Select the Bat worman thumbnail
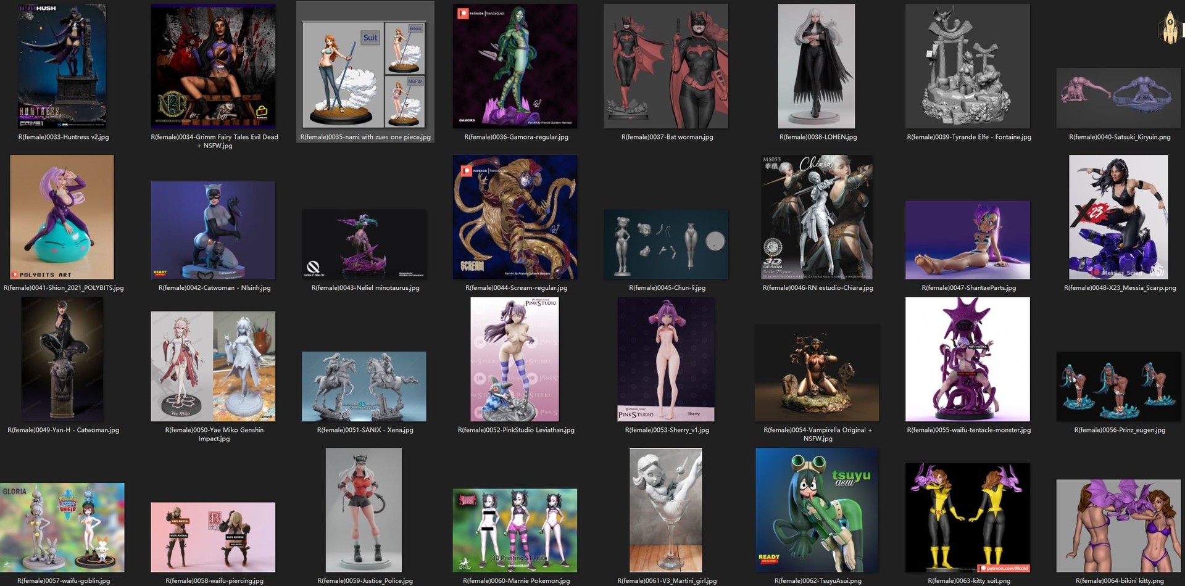The height and width of the screenshot is (586, 1185). (x=666, y=66)
